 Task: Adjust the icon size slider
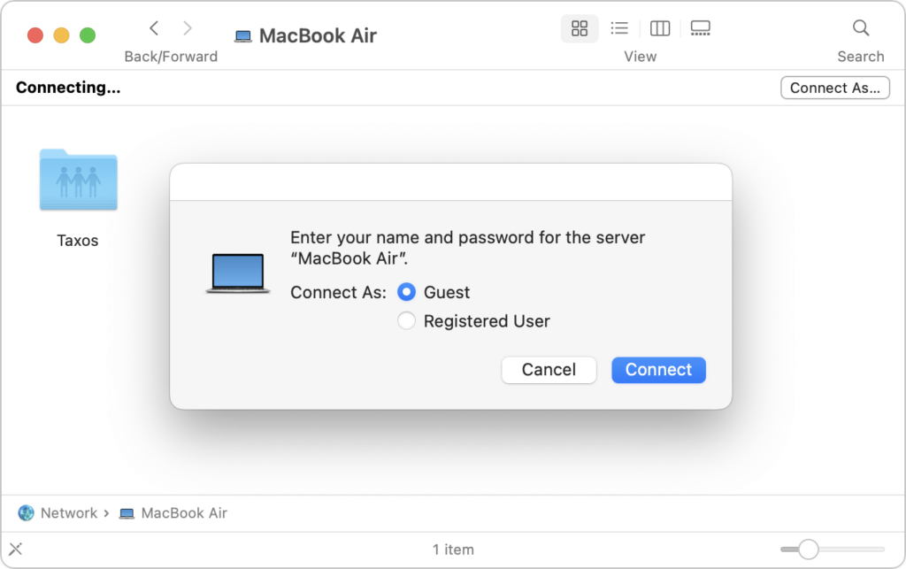pyautogui.click(x=809, y=550)
